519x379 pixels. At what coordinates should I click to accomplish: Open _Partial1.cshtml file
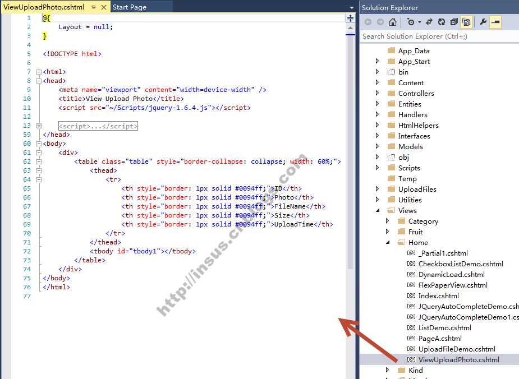(x=443, y=253)
